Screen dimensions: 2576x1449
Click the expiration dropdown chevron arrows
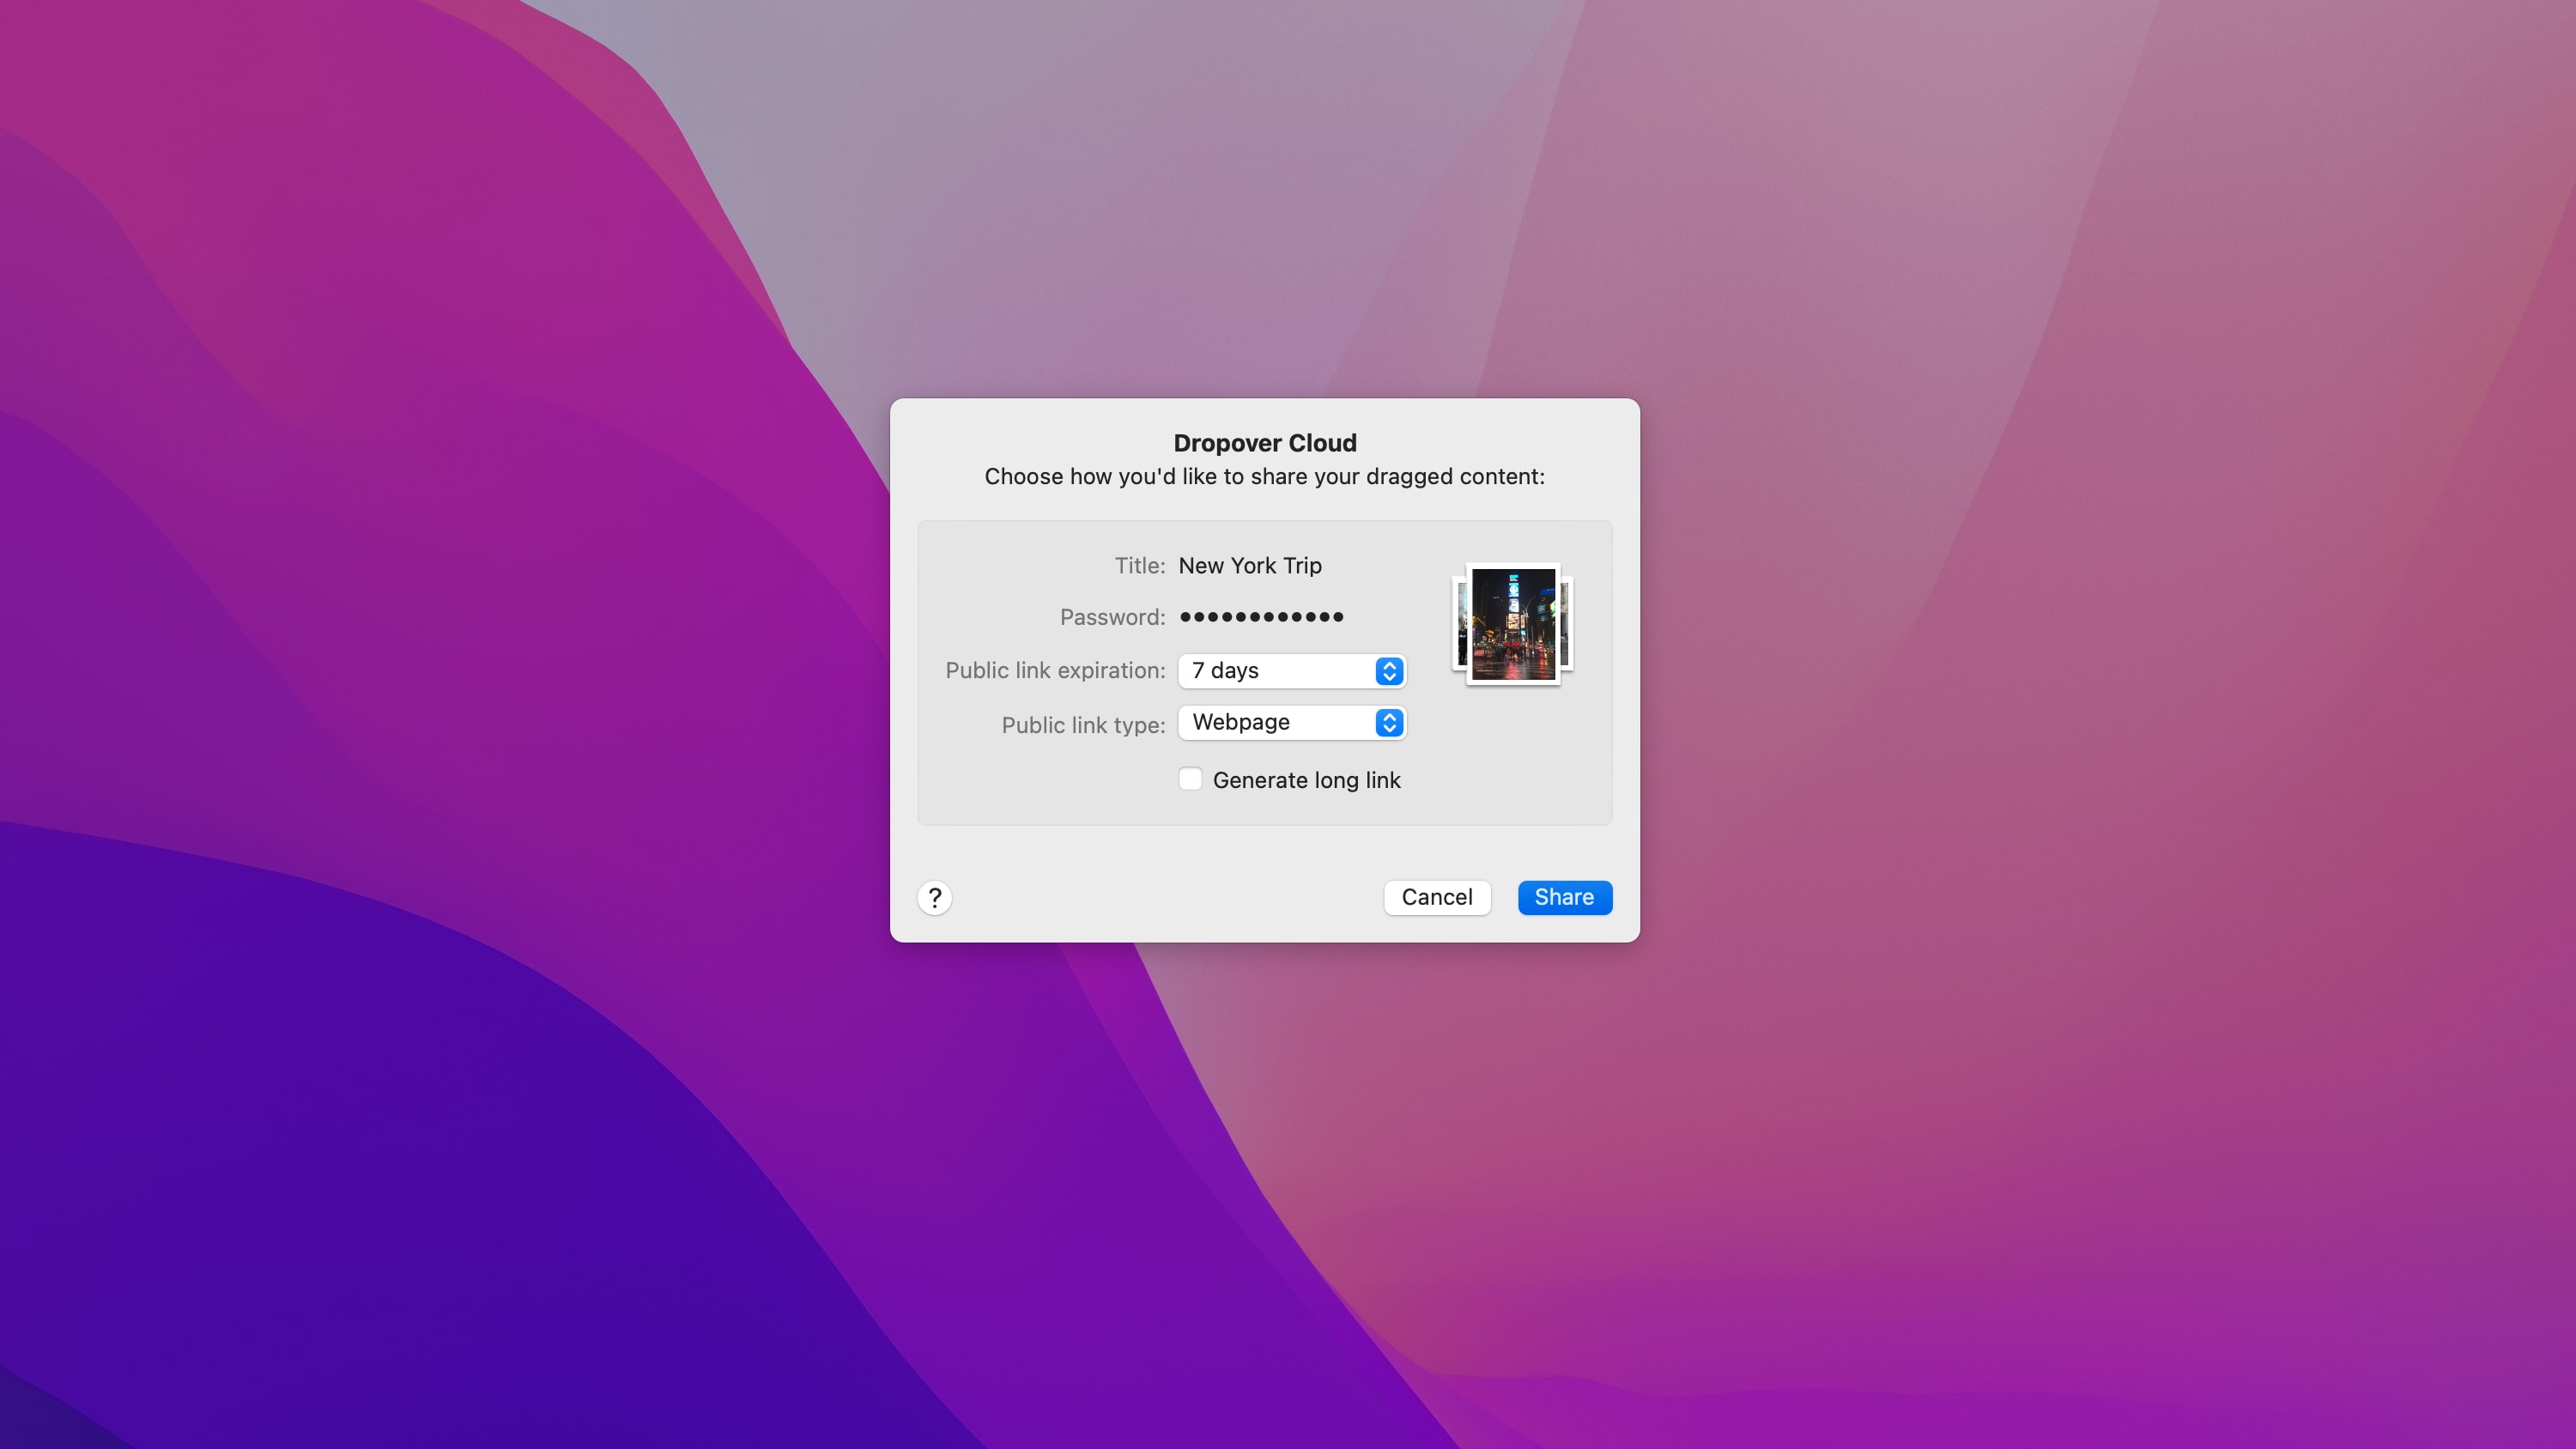(x=1388, y=671)
